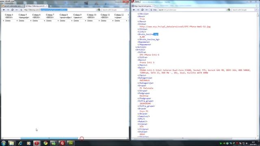The height and width of the screenshot is (146, 260).
Task: Click the search magnifier icon in the left browser
Action: pyautogui.click(x=126, y=10)
